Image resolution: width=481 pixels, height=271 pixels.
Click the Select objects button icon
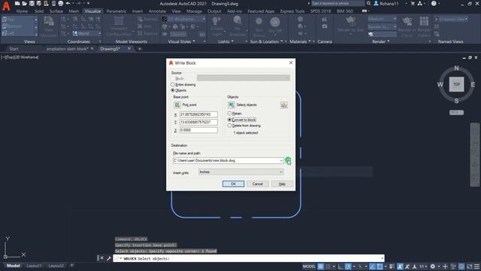click(231, 105)
